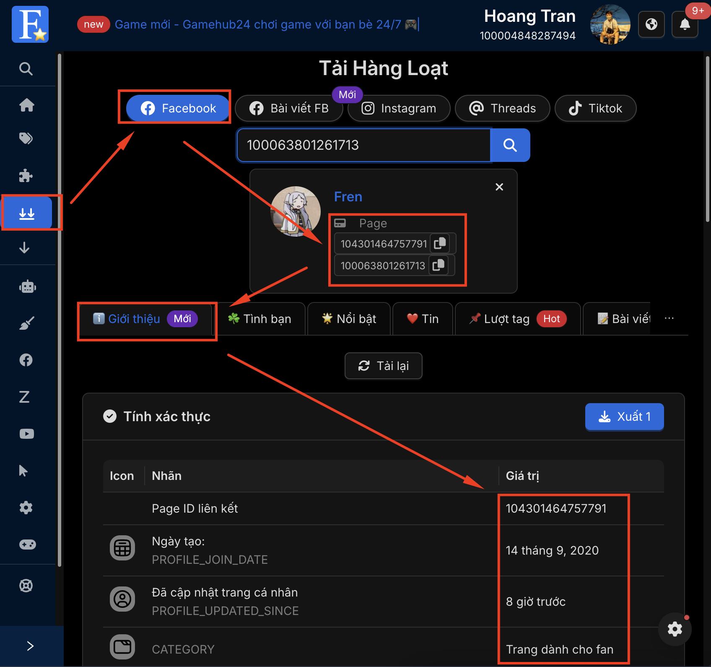Select the Facebook platform tab
Viewport: 711px width, 667px height.
tap(178, 108)
